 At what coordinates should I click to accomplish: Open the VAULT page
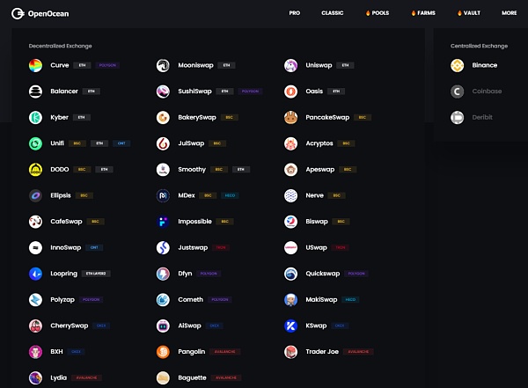click(x=469, y=13)
